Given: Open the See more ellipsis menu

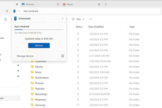Looking at the screenshot, I should pos(90,19).
